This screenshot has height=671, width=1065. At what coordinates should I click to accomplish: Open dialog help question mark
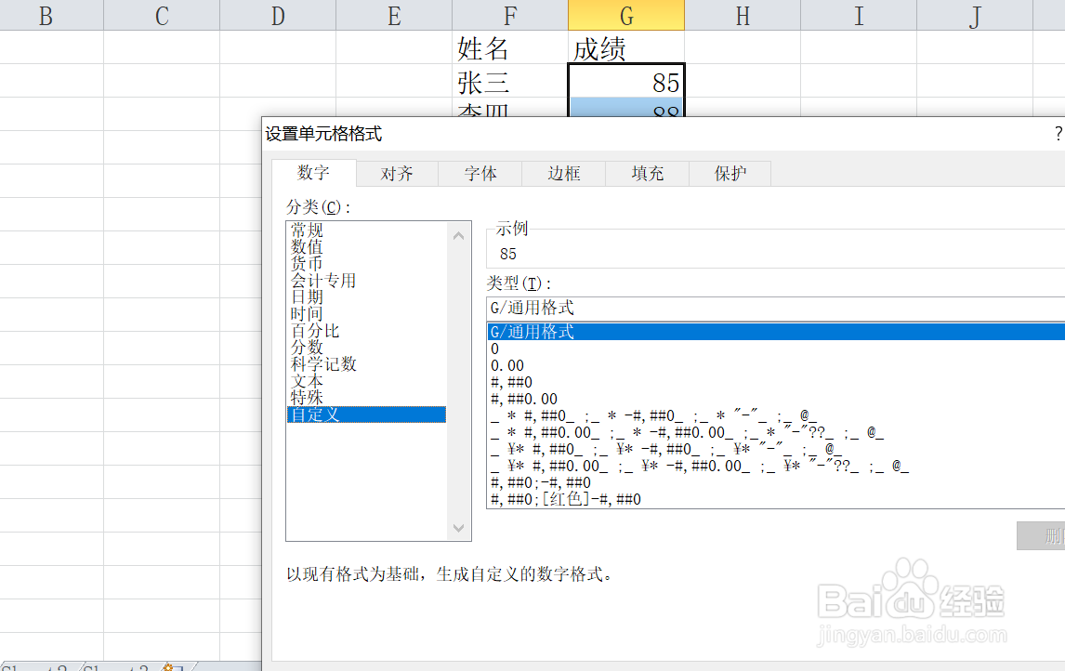[1058, 133]
